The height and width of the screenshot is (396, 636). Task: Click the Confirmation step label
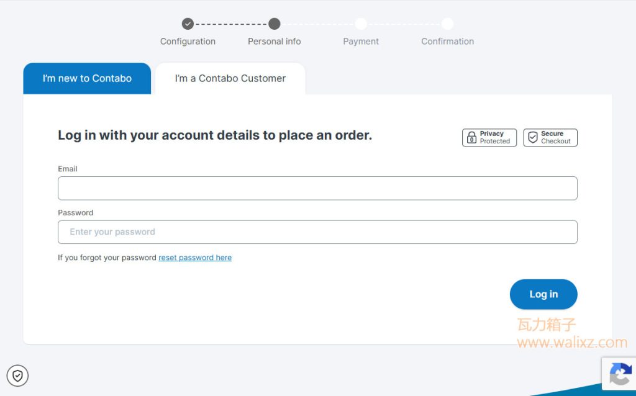coord(447,42)
